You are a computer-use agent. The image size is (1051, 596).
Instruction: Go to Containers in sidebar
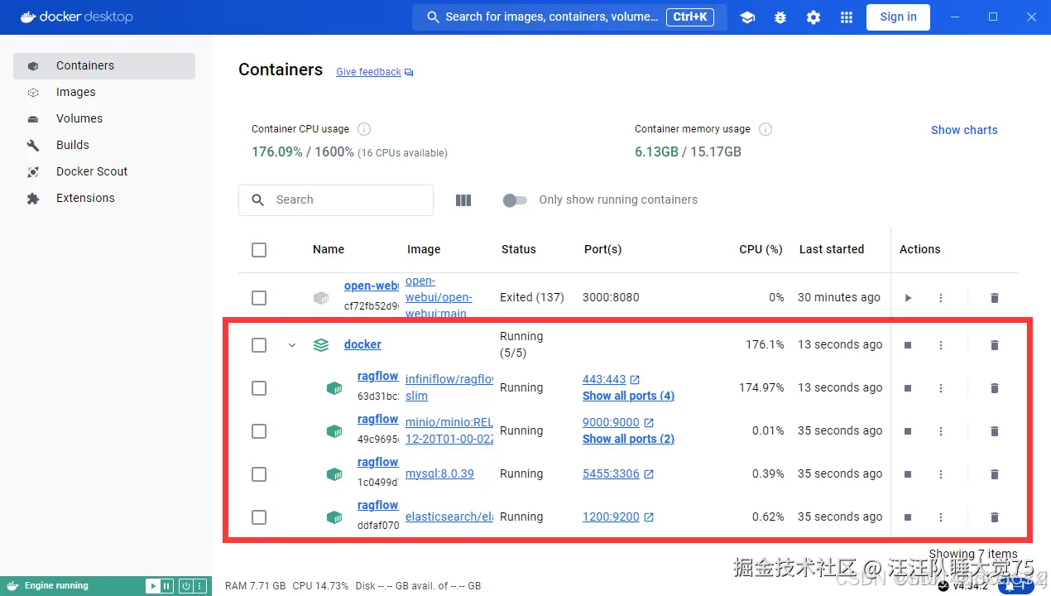pos(104,66)
